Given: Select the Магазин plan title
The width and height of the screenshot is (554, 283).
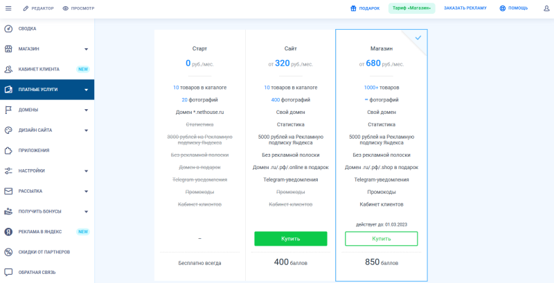Looking at the screenshot, I should (x=382, y=48).
